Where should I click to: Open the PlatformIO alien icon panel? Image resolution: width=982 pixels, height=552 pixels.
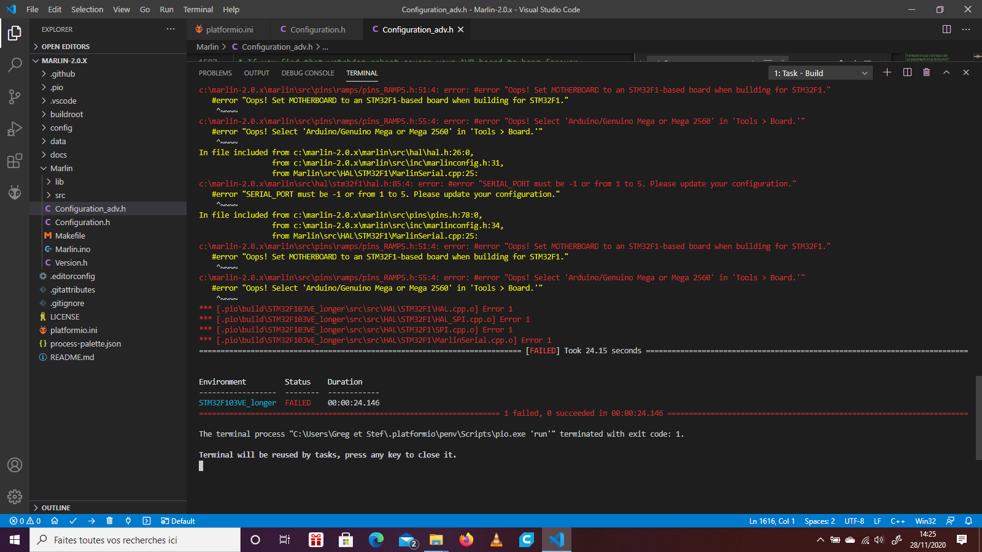(x=15, y=193)
